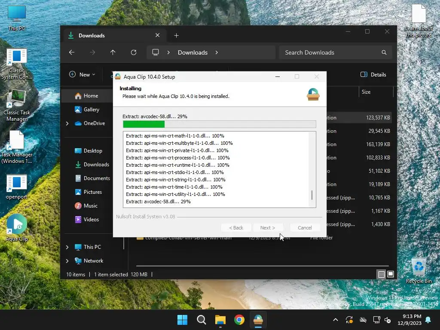Open Learn about this picture icon
440x330 pixels.
coord(419,21)
